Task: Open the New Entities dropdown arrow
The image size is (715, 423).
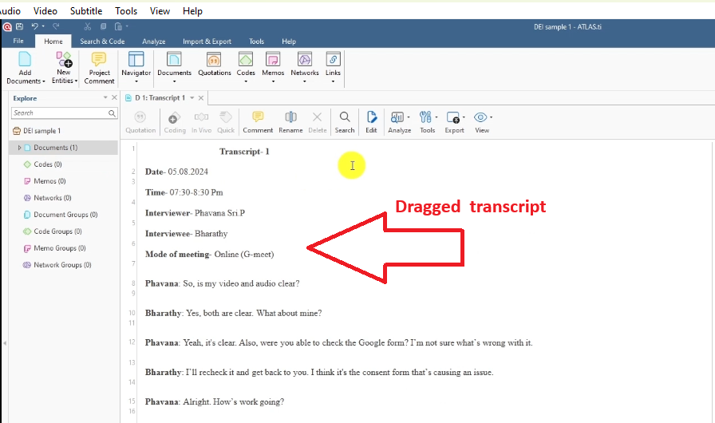Action: (76, 81)
